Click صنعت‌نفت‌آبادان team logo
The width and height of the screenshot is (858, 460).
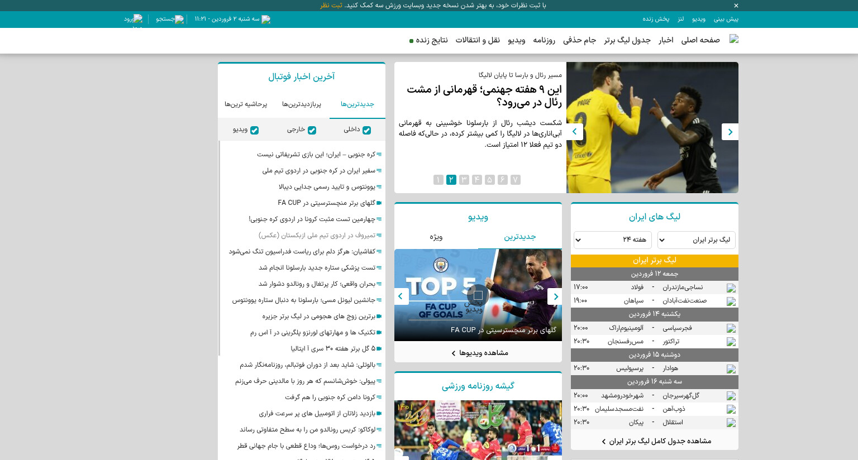pyautogui.click(x=731, y=301)
